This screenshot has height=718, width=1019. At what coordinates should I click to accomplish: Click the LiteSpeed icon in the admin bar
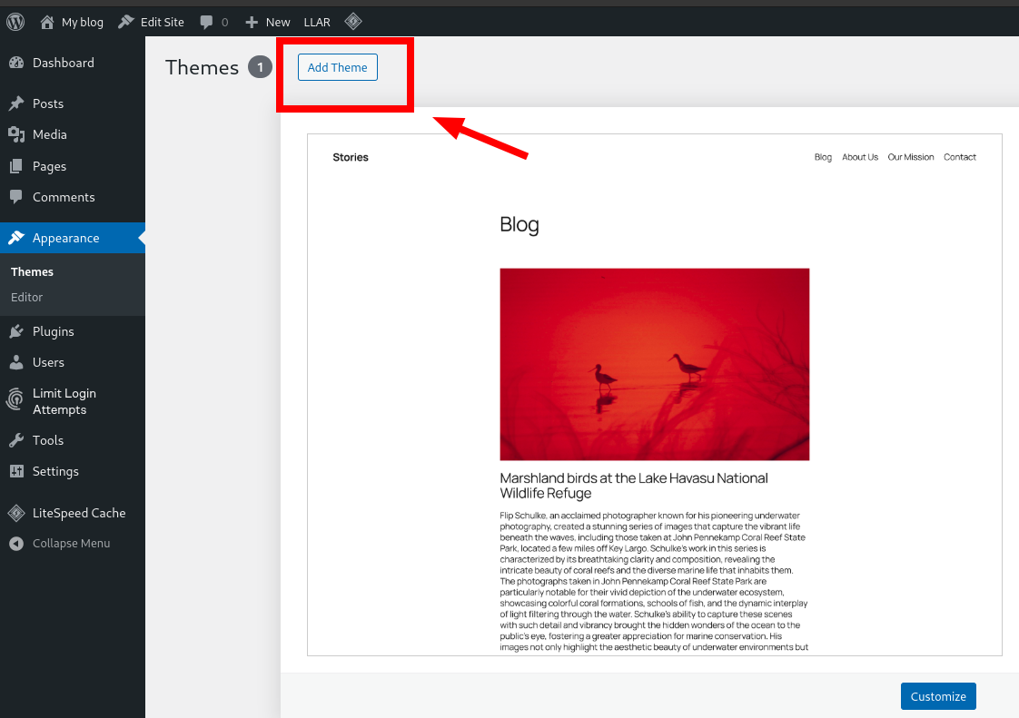[353, 21]
